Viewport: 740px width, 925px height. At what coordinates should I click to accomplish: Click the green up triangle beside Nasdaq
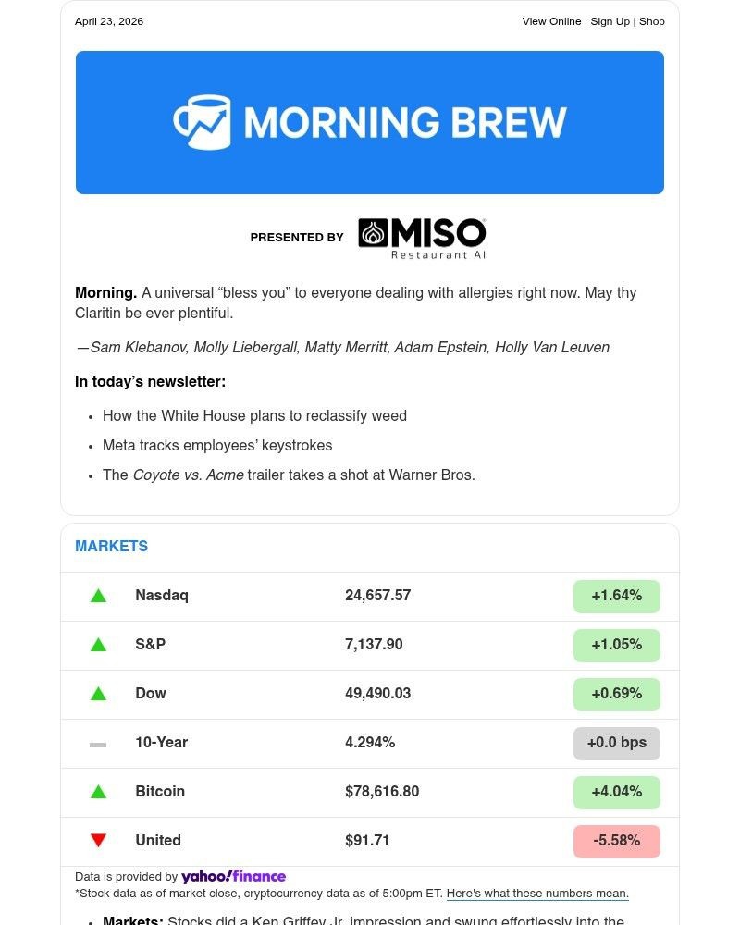click(x=98, y=595)
